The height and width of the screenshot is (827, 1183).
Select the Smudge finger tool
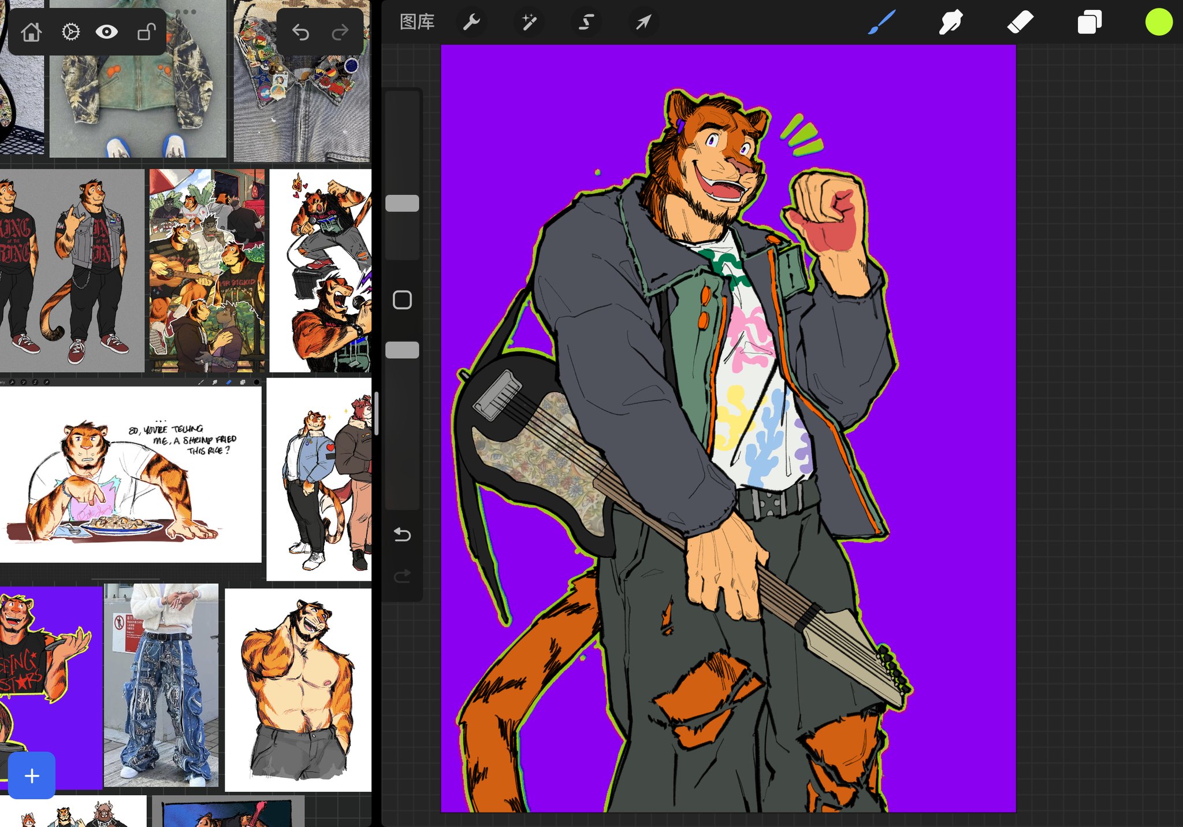(951, 22)
